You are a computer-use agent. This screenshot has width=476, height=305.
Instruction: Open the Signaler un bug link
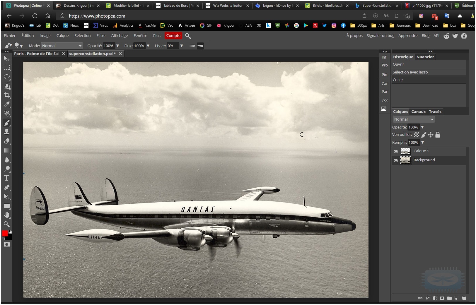point(380,35)
